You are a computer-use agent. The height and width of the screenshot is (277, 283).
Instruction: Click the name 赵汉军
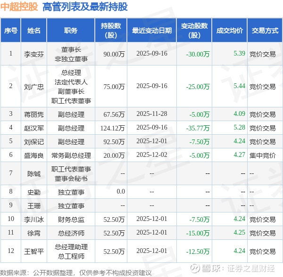pyautogui.click(x=34, y=128)
